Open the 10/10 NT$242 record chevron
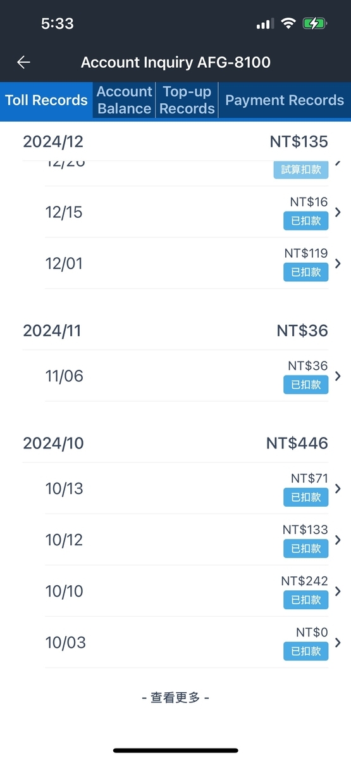351x760 pixels. click(x=338, y=591)
